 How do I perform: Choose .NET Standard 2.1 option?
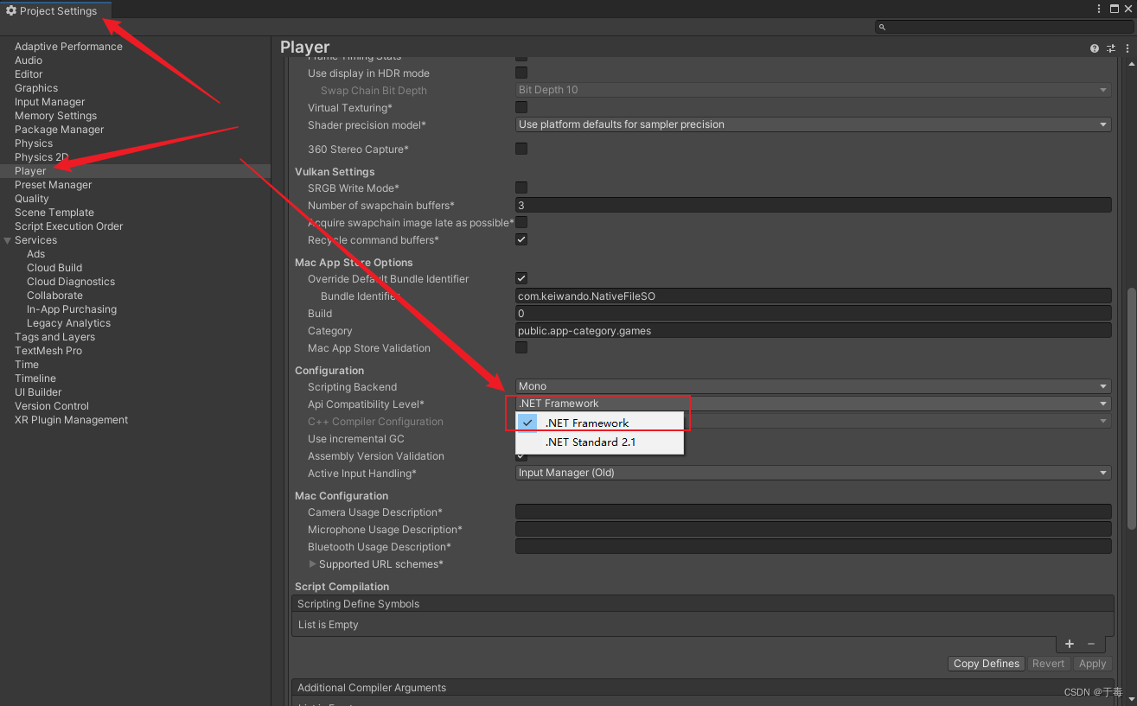(599, 442)
